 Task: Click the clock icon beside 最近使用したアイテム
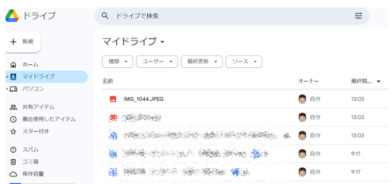13,119
